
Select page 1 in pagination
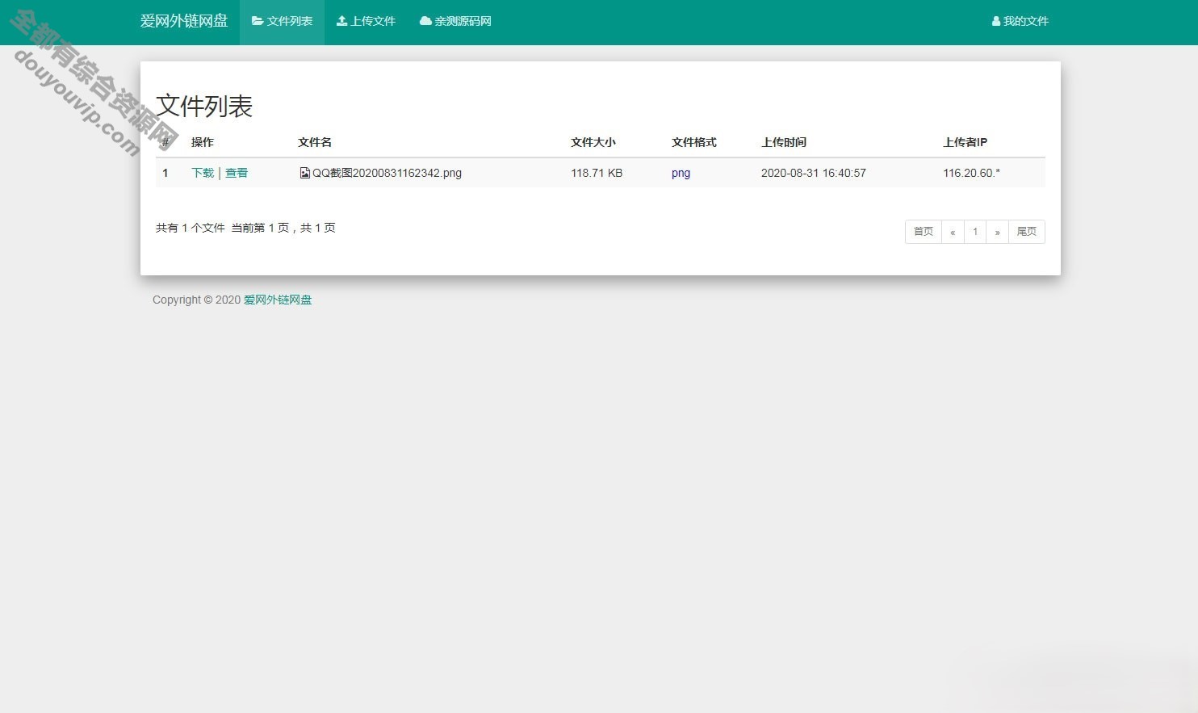pos(975,232)
